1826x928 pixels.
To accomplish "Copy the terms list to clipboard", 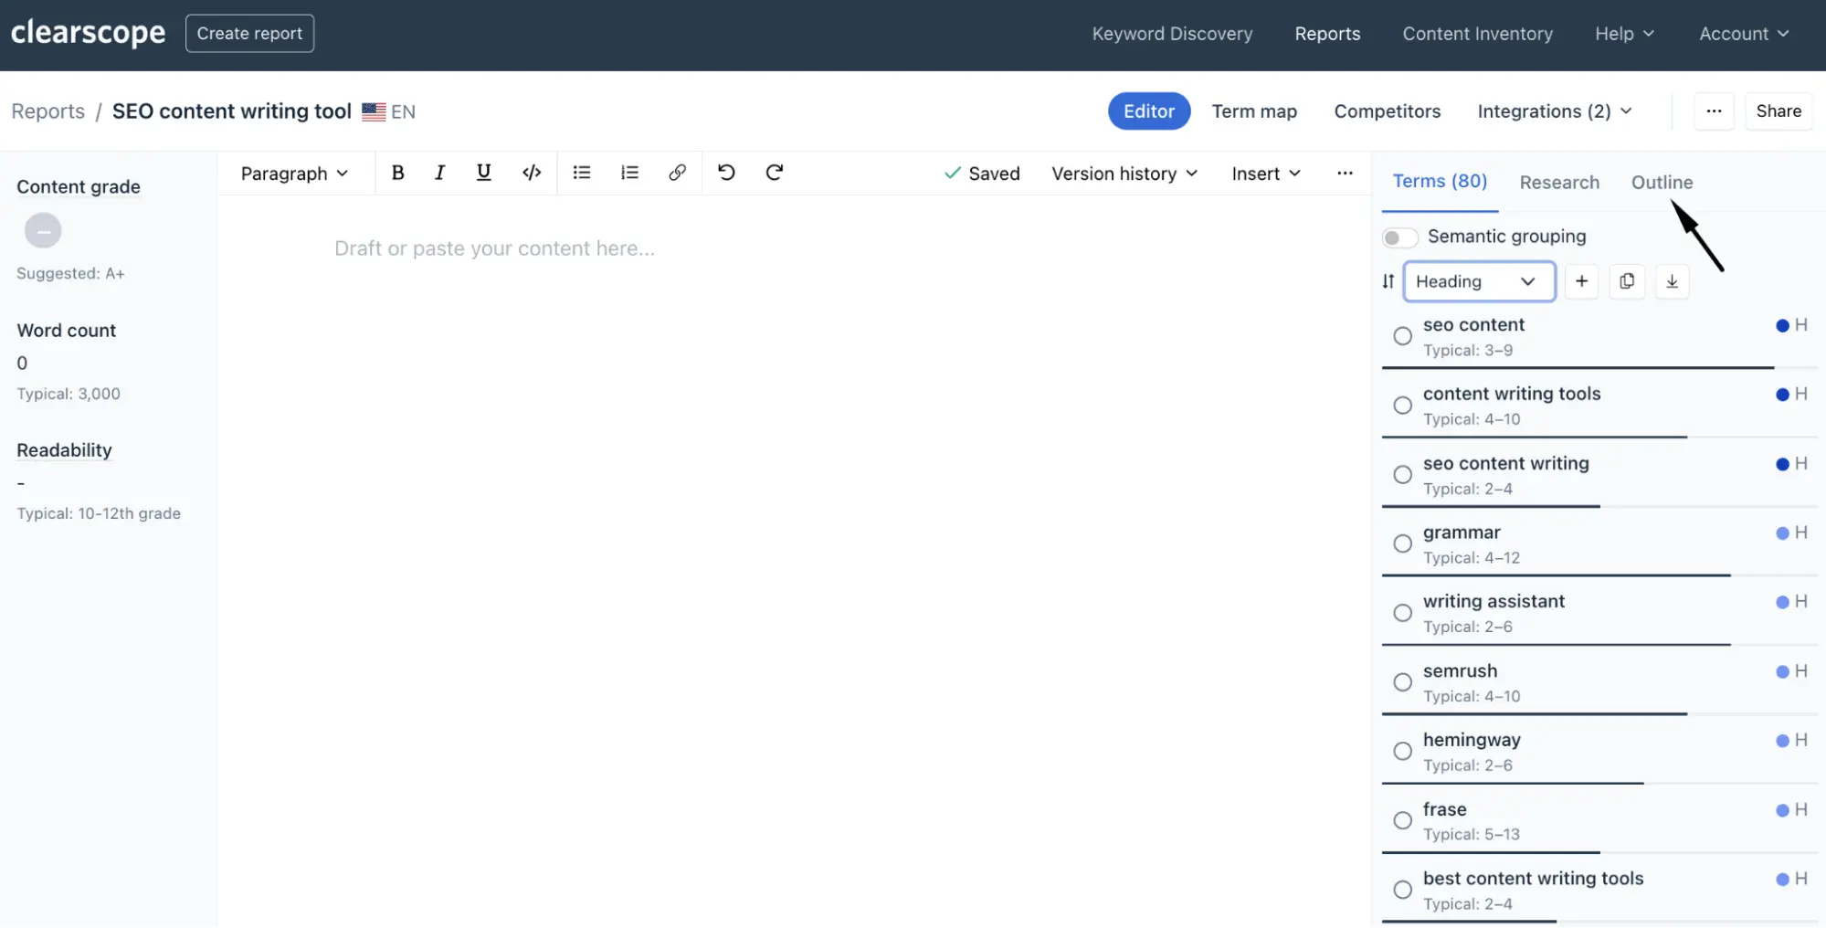I will pos(1627,281).
